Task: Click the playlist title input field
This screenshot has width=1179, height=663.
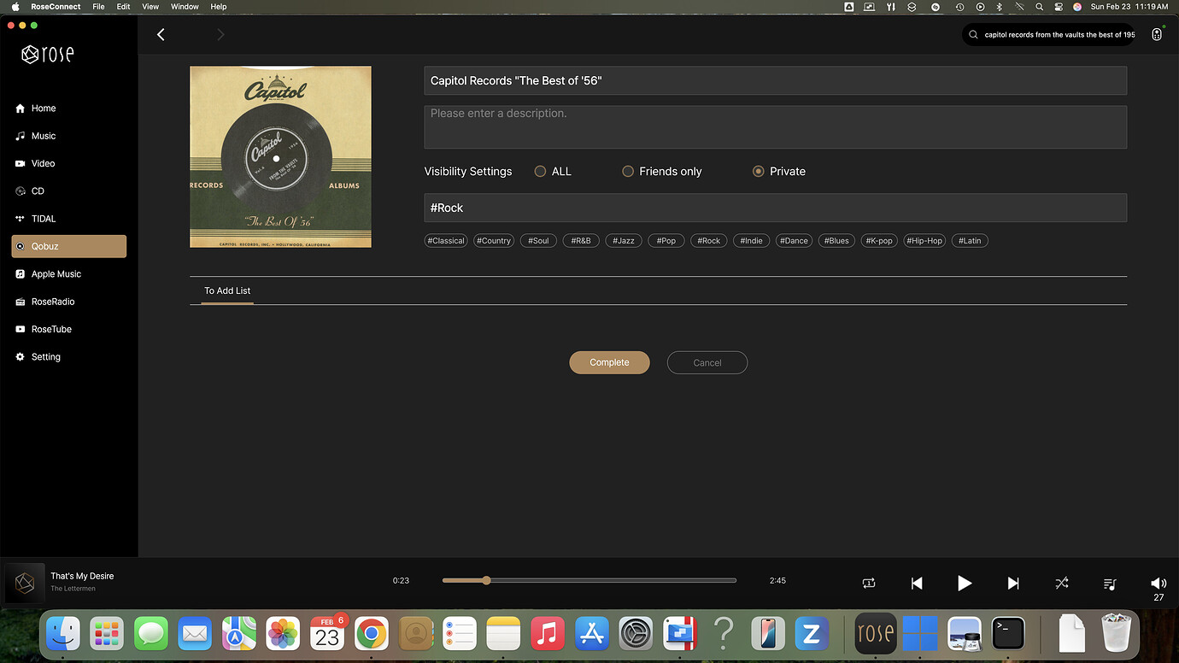Action: point(776,80)
